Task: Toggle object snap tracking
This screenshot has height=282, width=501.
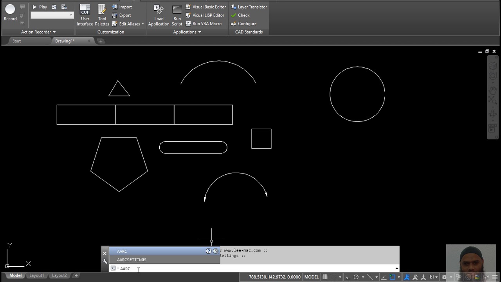Action: coord(384,277)
